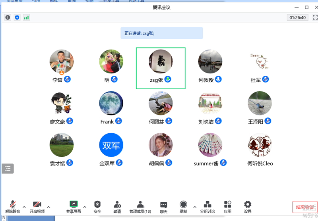Click zsg张's active microphone icon

pos(168,79)
